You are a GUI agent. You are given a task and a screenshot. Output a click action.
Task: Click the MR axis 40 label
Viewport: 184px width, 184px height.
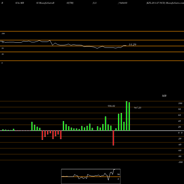click(x=180, y=121)
